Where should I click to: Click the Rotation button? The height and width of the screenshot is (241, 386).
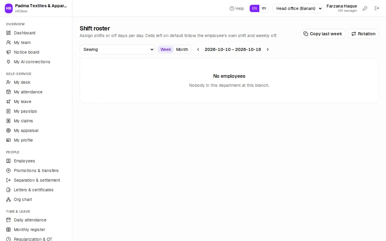(363, 34)
